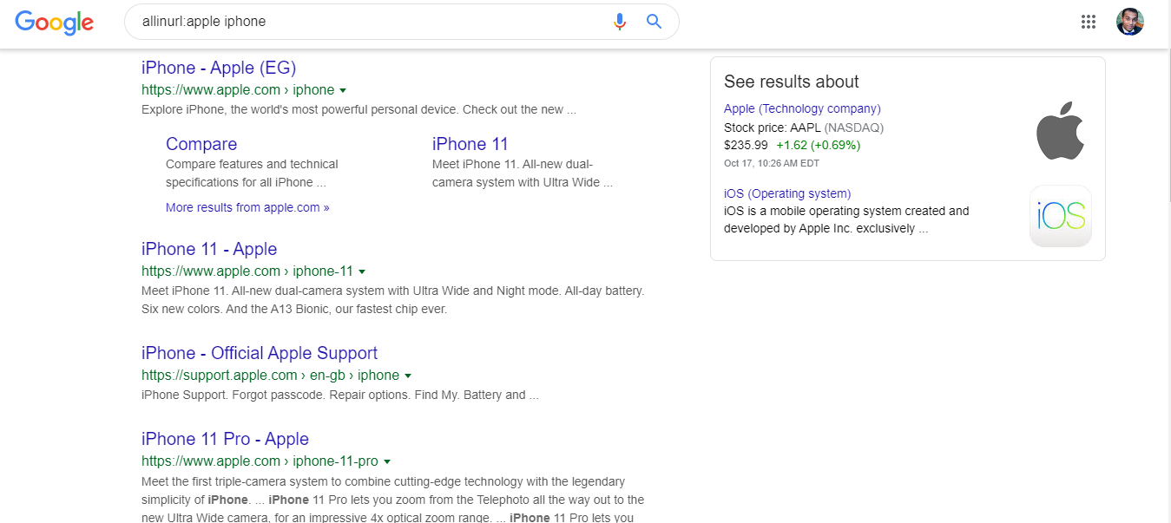Open the Google apps grid
The width and height of the screenshot is (1171, 523).
1089,23
